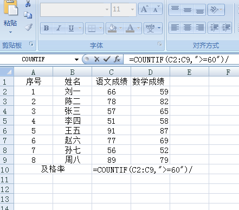239x210 pixels.
Task: Click the Paste clipboard icon
Action: (x=10, y=8)
